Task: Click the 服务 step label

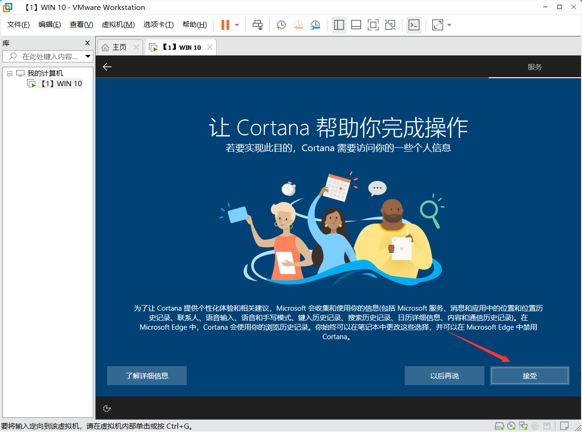Action: (535, 67)
